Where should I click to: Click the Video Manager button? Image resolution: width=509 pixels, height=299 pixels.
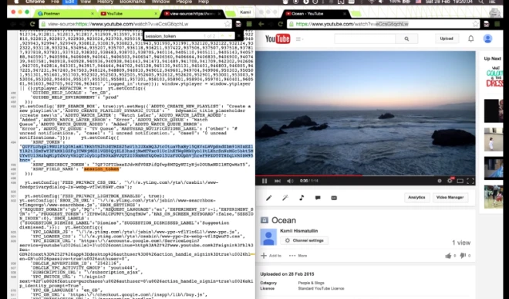(450, 198)
